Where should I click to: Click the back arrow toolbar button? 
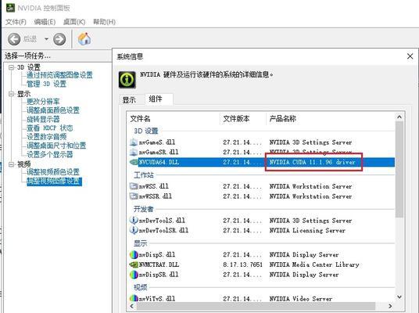14,39
